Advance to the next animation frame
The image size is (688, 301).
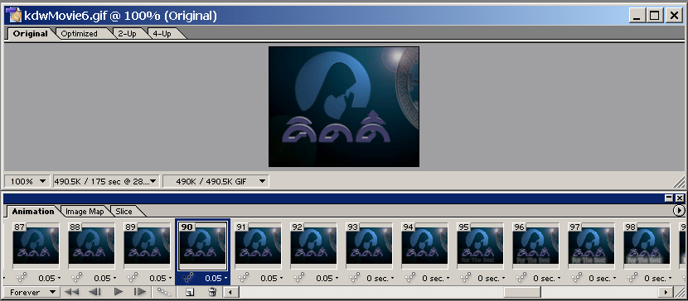(139, 292)
